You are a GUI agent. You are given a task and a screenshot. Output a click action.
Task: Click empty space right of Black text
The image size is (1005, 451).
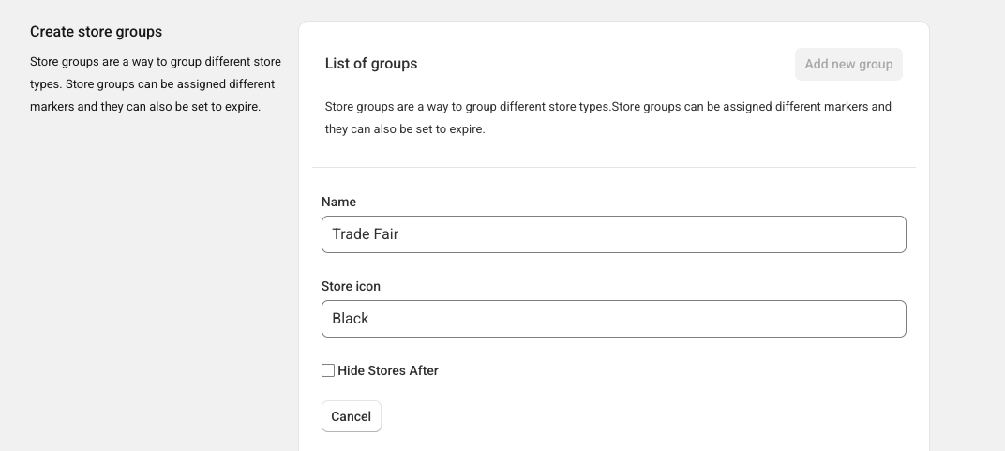(656, 319)
